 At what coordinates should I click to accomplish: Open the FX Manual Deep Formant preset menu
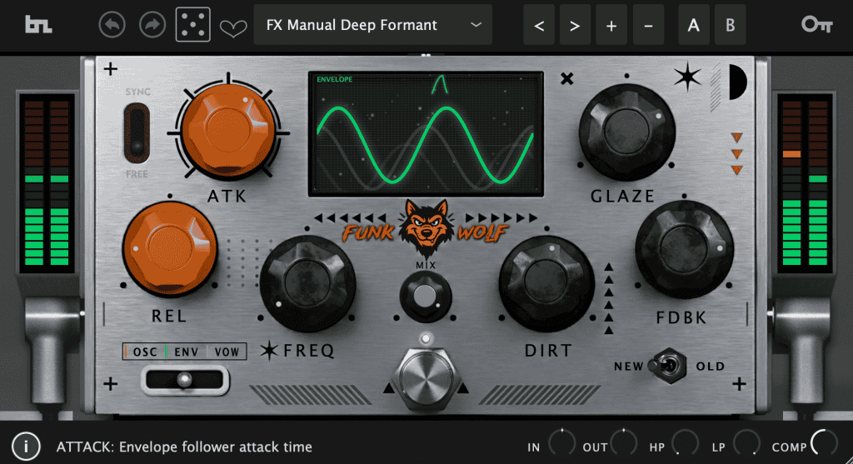click(372, 25)
